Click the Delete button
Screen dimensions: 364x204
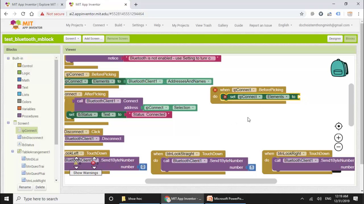[40, 187]
